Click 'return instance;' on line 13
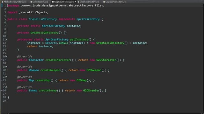204x114 pixels. (x=40, y=46)
